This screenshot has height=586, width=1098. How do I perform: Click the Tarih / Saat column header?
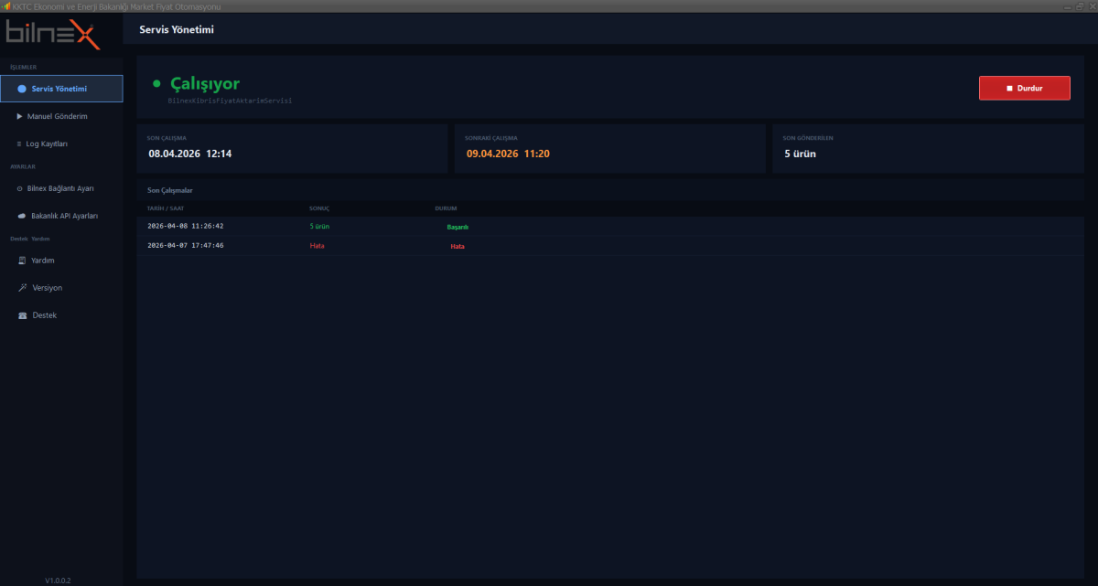click(166, 208)
